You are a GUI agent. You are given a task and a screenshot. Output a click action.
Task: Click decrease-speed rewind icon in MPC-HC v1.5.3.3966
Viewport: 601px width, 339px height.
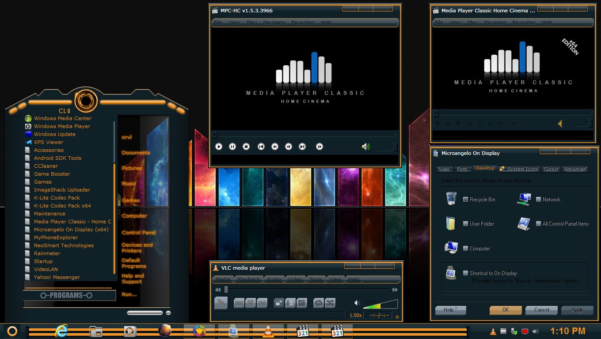click(275, 147)
